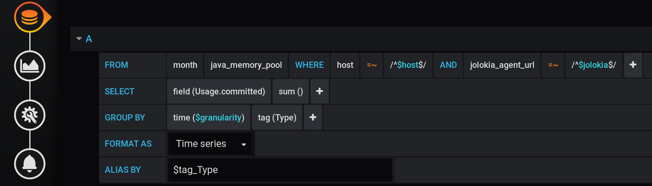
Task: Change the operator next to jolokia_agent_url
Action: [553, 65]
